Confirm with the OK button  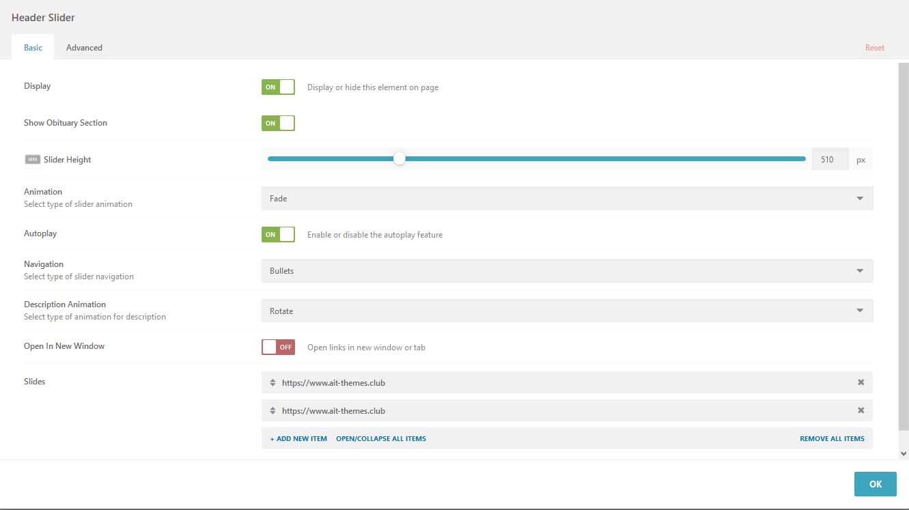(x=875, y=483)
